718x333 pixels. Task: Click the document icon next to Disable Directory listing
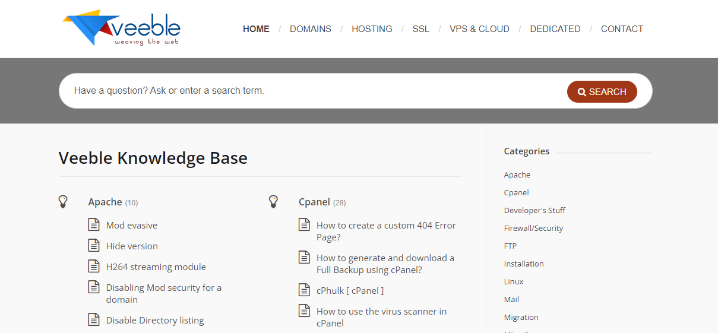pos(94,320)
